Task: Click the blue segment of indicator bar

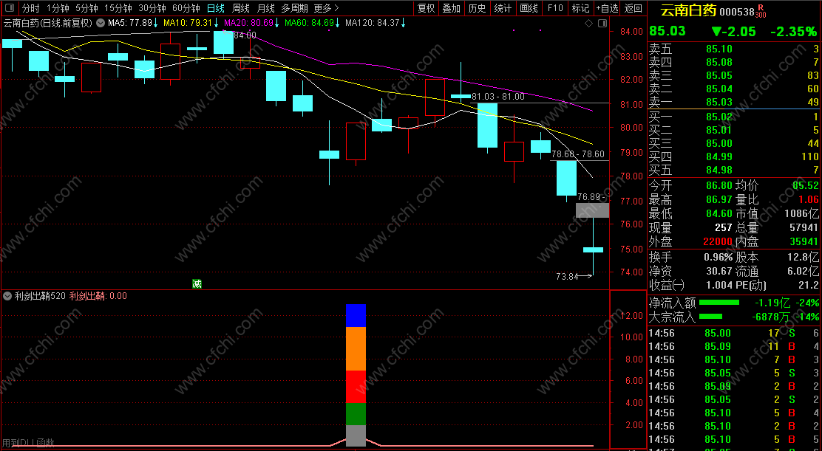Action: pyautogui.click(x=356, y=315)
